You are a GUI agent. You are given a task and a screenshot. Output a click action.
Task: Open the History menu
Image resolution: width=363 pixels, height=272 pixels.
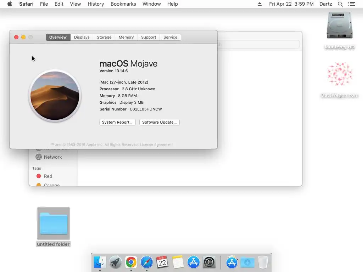pyautogui.click(x=96, y=4)
